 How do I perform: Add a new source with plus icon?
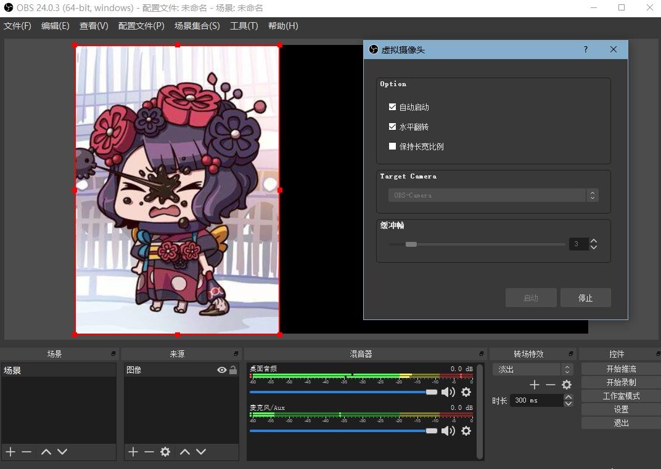click(133, 452)
